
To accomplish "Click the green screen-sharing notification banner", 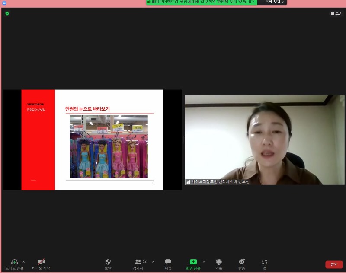I will click(201, 2).
